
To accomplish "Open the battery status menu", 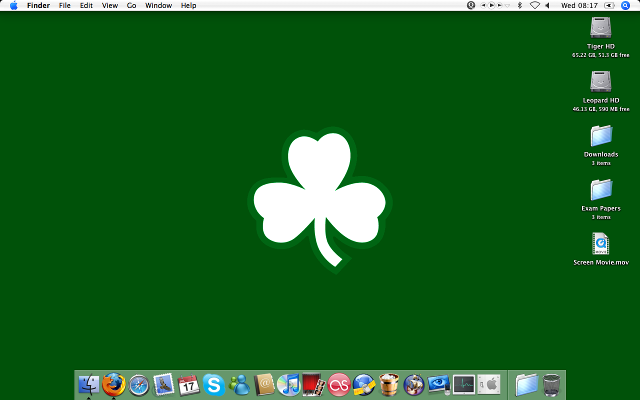I will [609, 5].
